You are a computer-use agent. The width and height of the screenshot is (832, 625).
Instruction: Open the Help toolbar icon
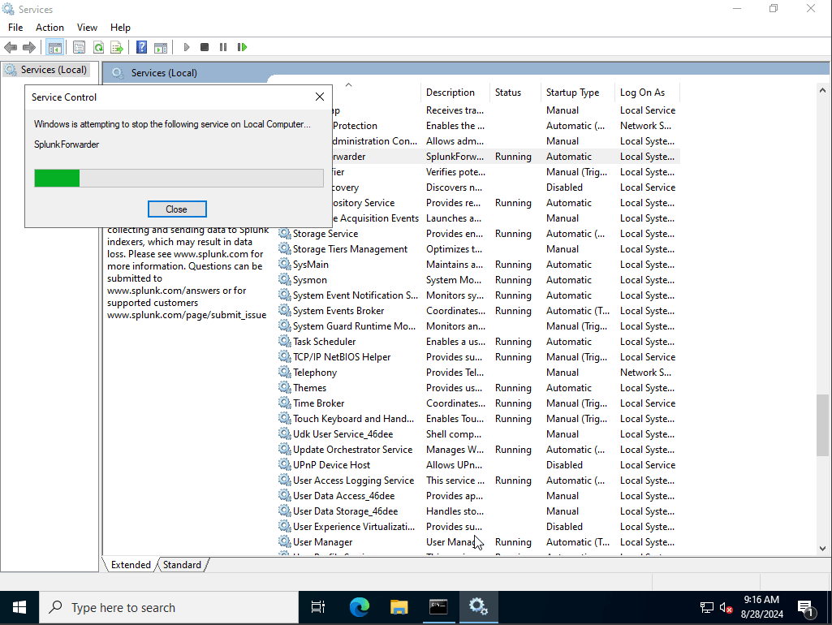pyautogui.click(x=142, y=47)
